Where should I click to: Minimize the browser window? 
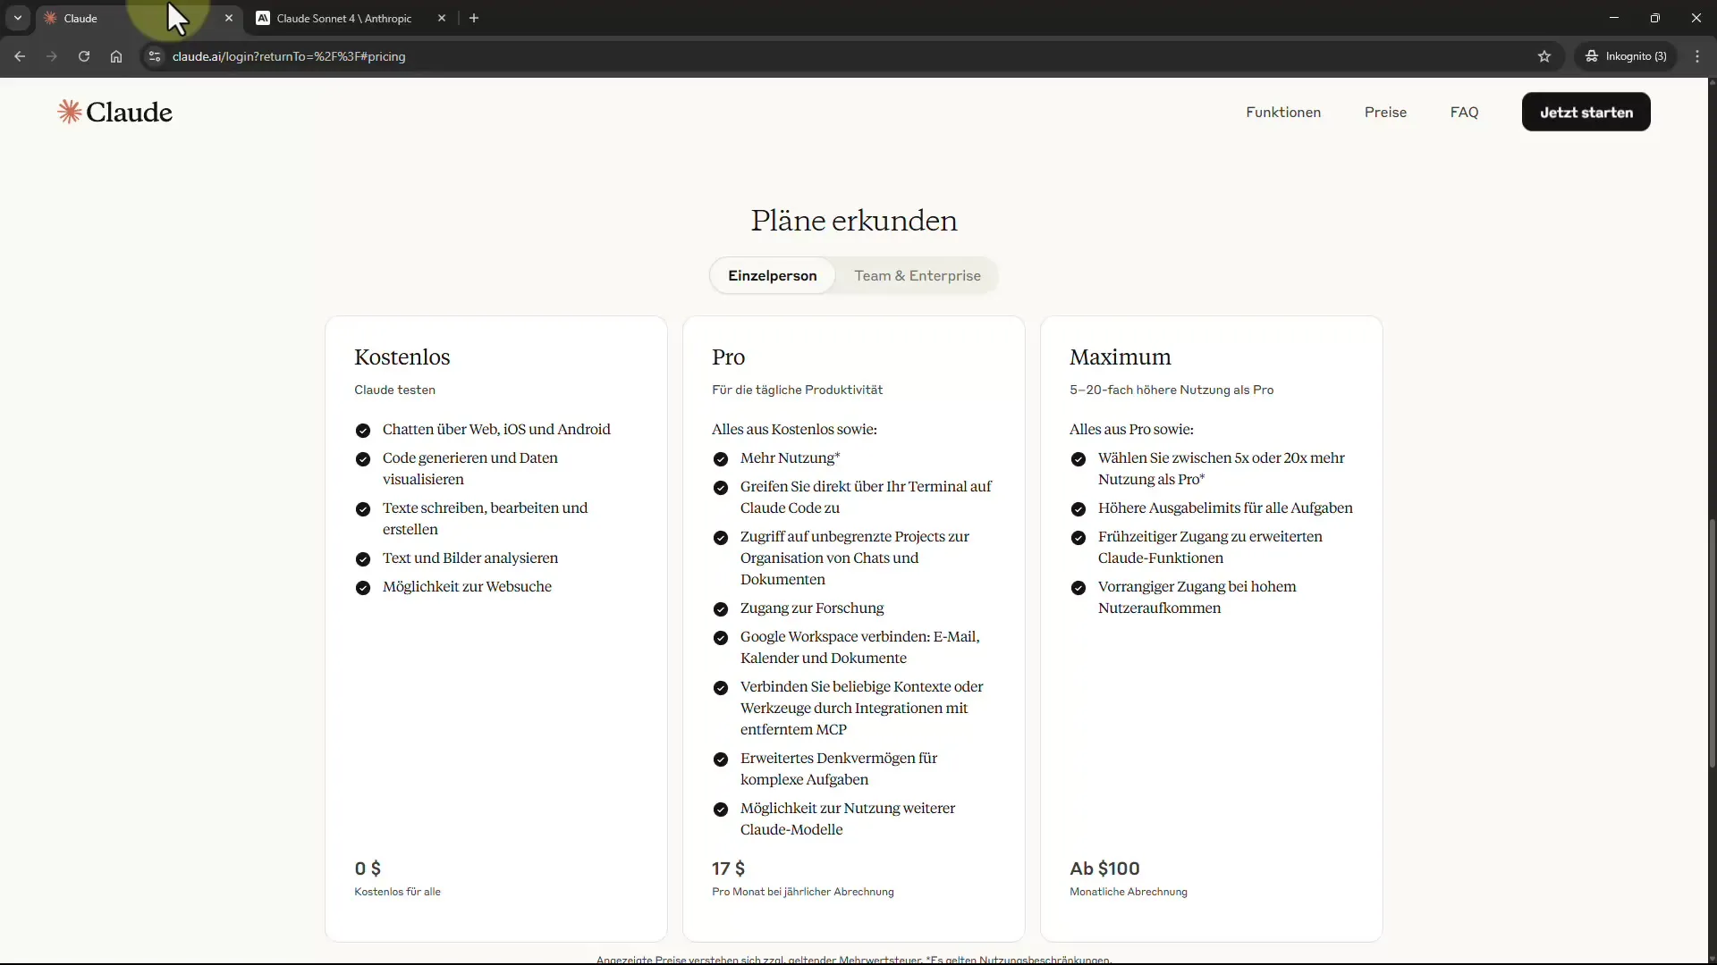pos(1614,18)
